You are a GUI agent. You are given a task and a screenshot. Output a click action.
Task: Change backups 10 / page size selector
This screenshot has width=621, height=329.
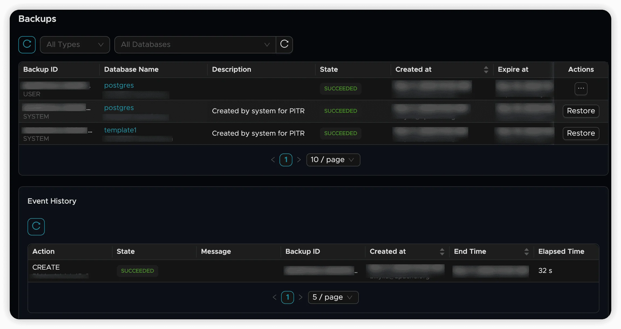[x=333, y=160]
